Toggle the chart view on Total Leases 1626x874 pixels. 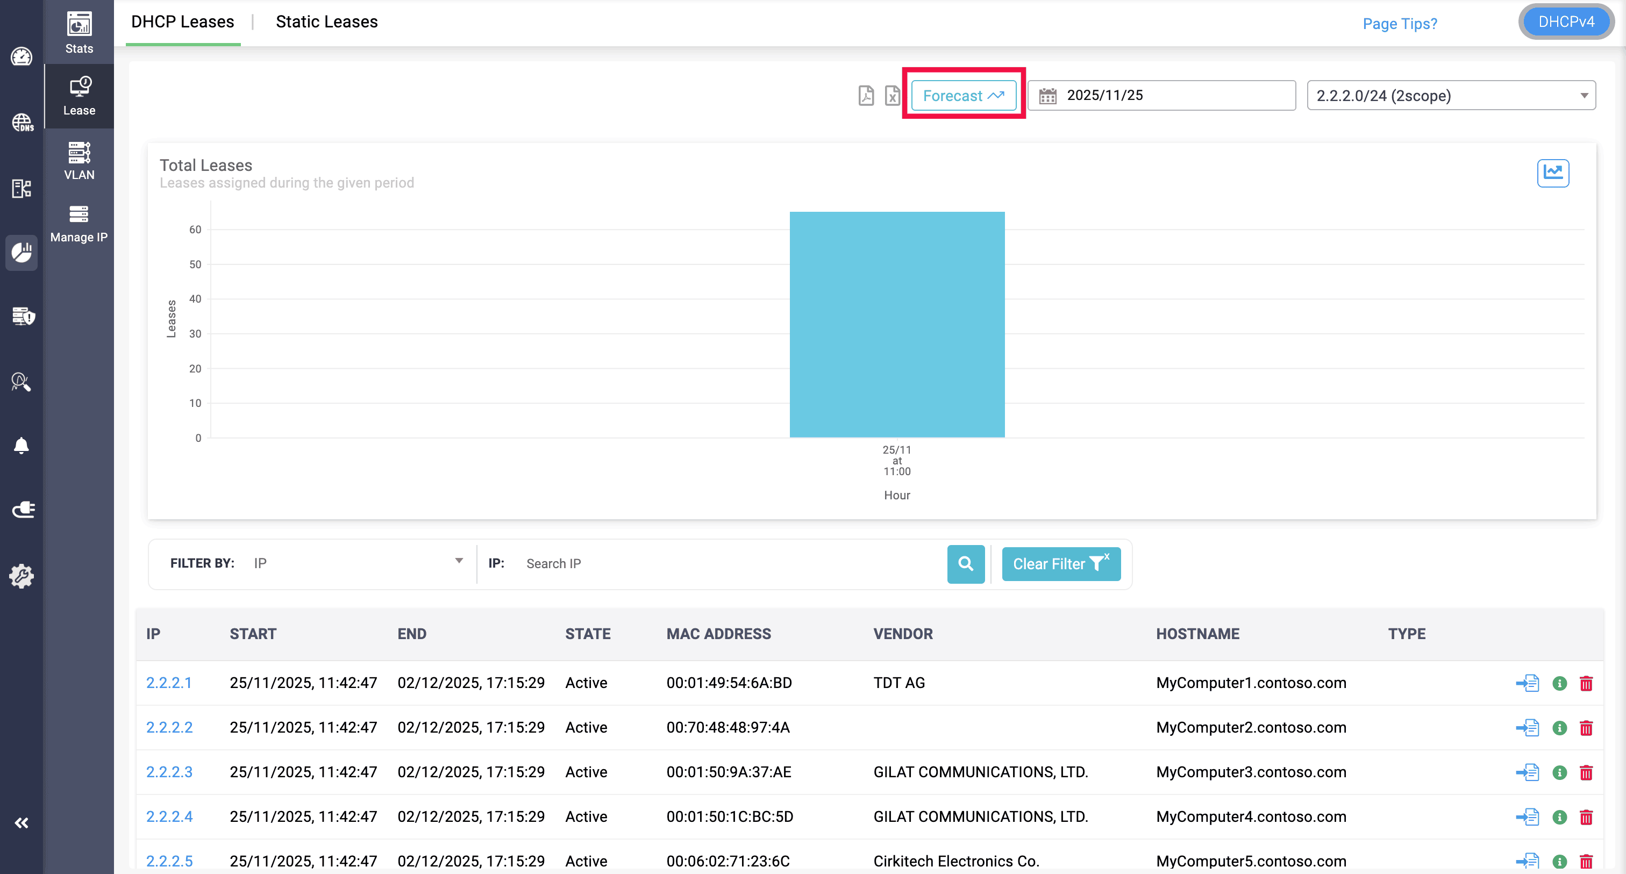(1553, 173)
